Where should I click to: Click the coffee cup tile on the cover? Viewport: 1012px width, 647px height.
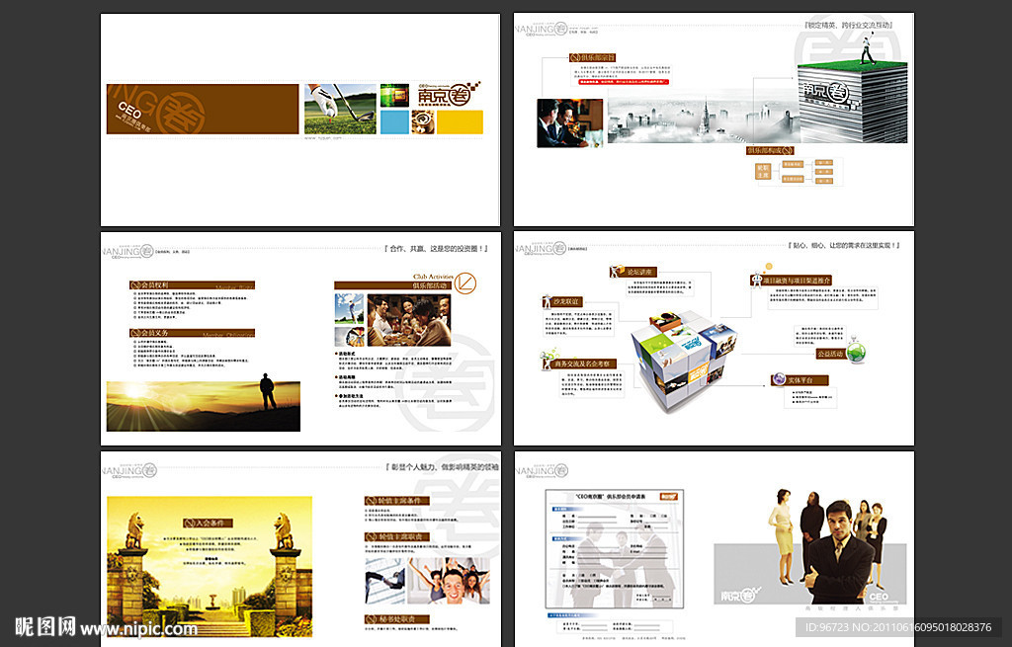423,122
